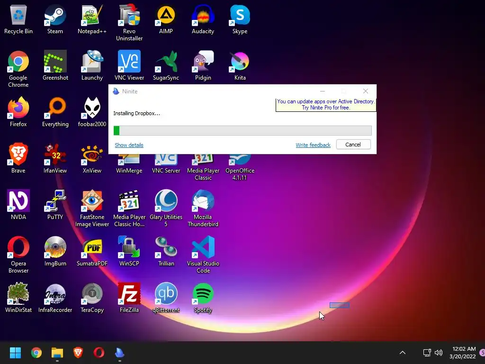
Task: Select the Opera Browser desktop icon
Action: pyautogui.click(x=18, y=255)
